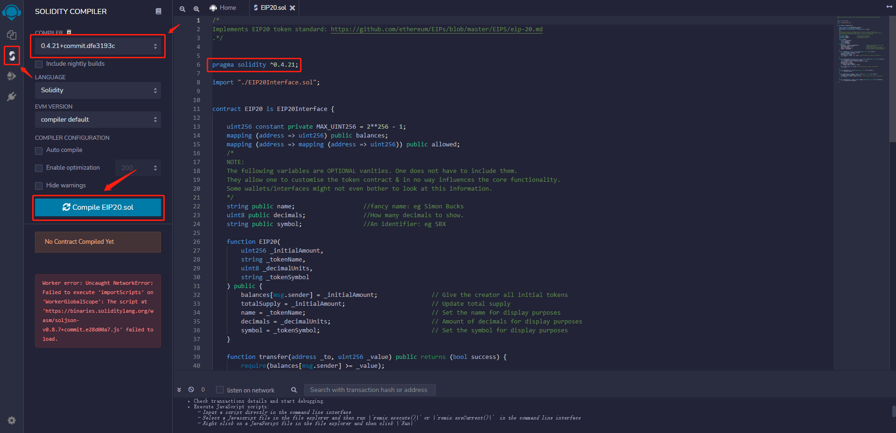Open the Solidity Compiler documentation book icon
Viewport: 896px width, 433px height.
[x=159, y=11]
